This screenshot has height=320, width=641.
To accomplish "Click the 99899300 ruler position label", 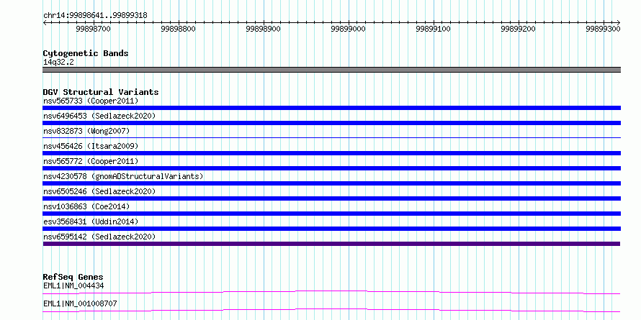I will point(604,29).
